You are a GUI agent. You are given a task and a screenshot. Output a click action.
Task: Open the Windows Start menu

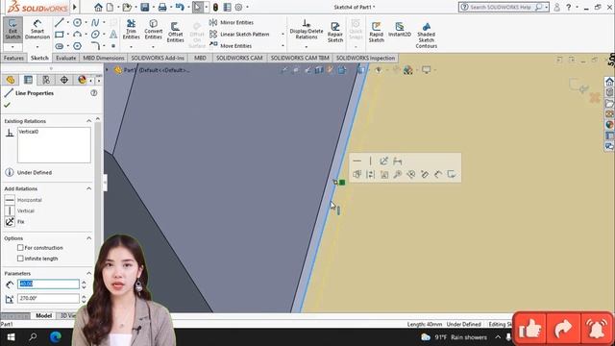[11, 337]
